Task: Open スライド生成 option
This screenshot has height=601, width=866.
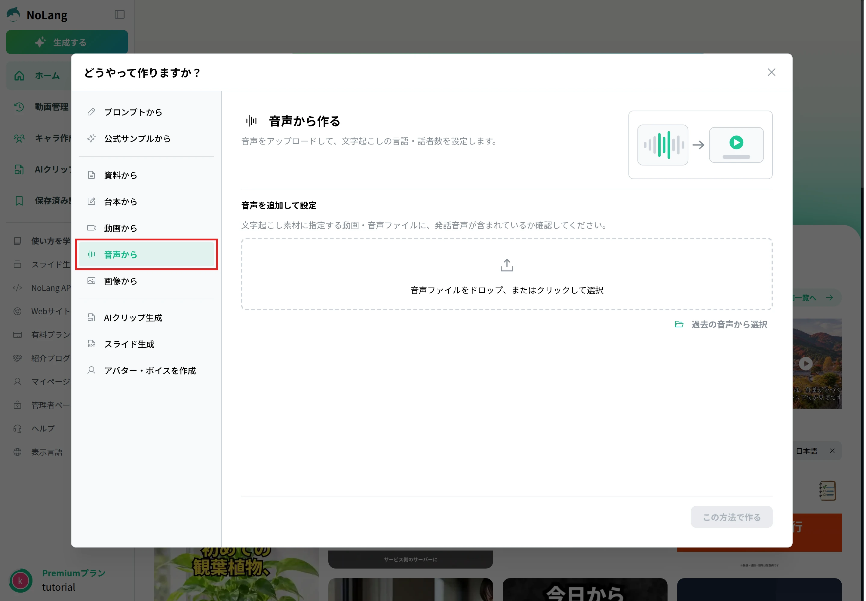Action: pos(146,344)
